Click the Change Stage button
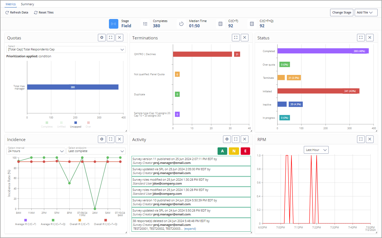This screenshot has width=382, height=238. [341, 12]
